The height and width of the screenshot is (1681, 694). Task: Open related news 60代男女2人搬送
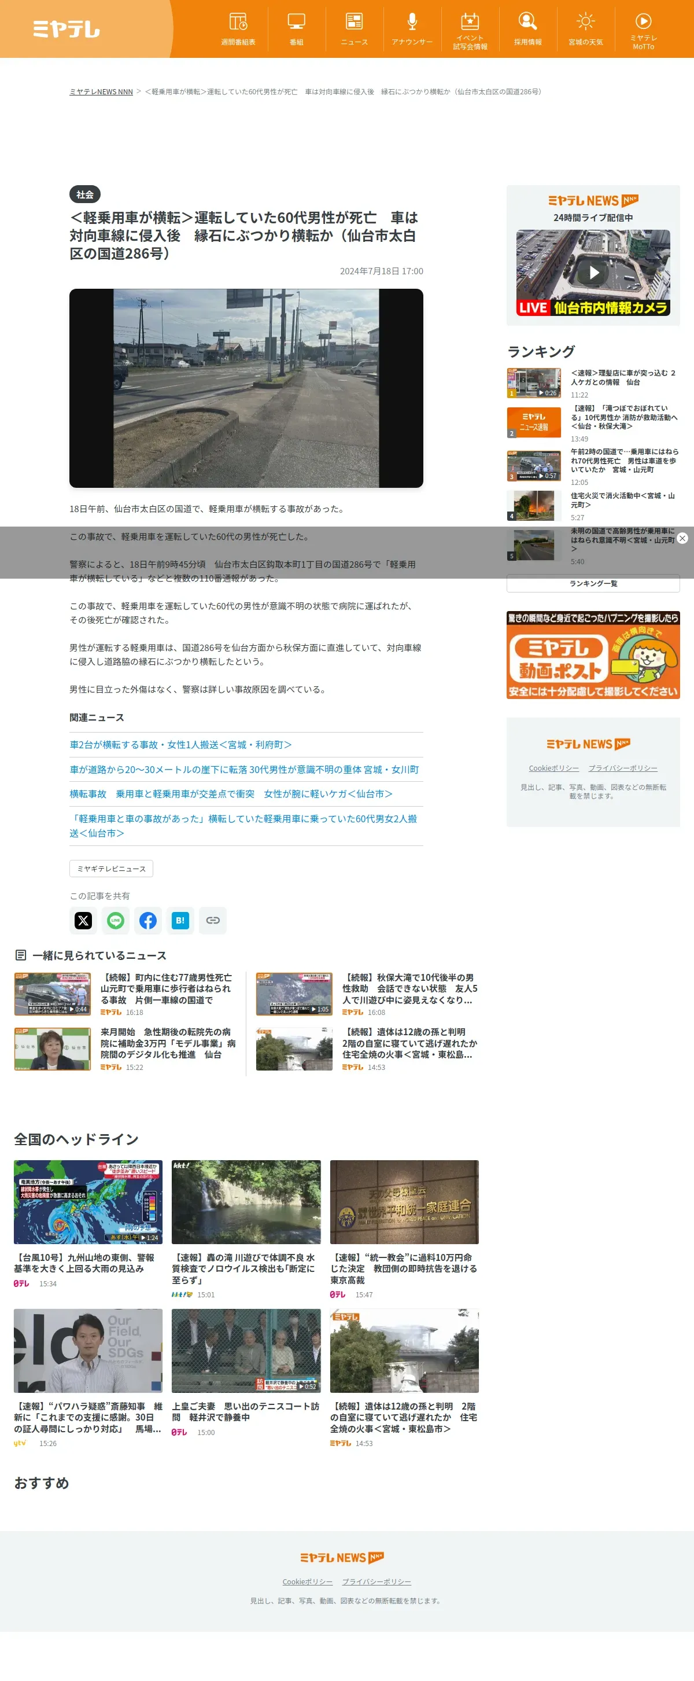(x=243, y=826)
